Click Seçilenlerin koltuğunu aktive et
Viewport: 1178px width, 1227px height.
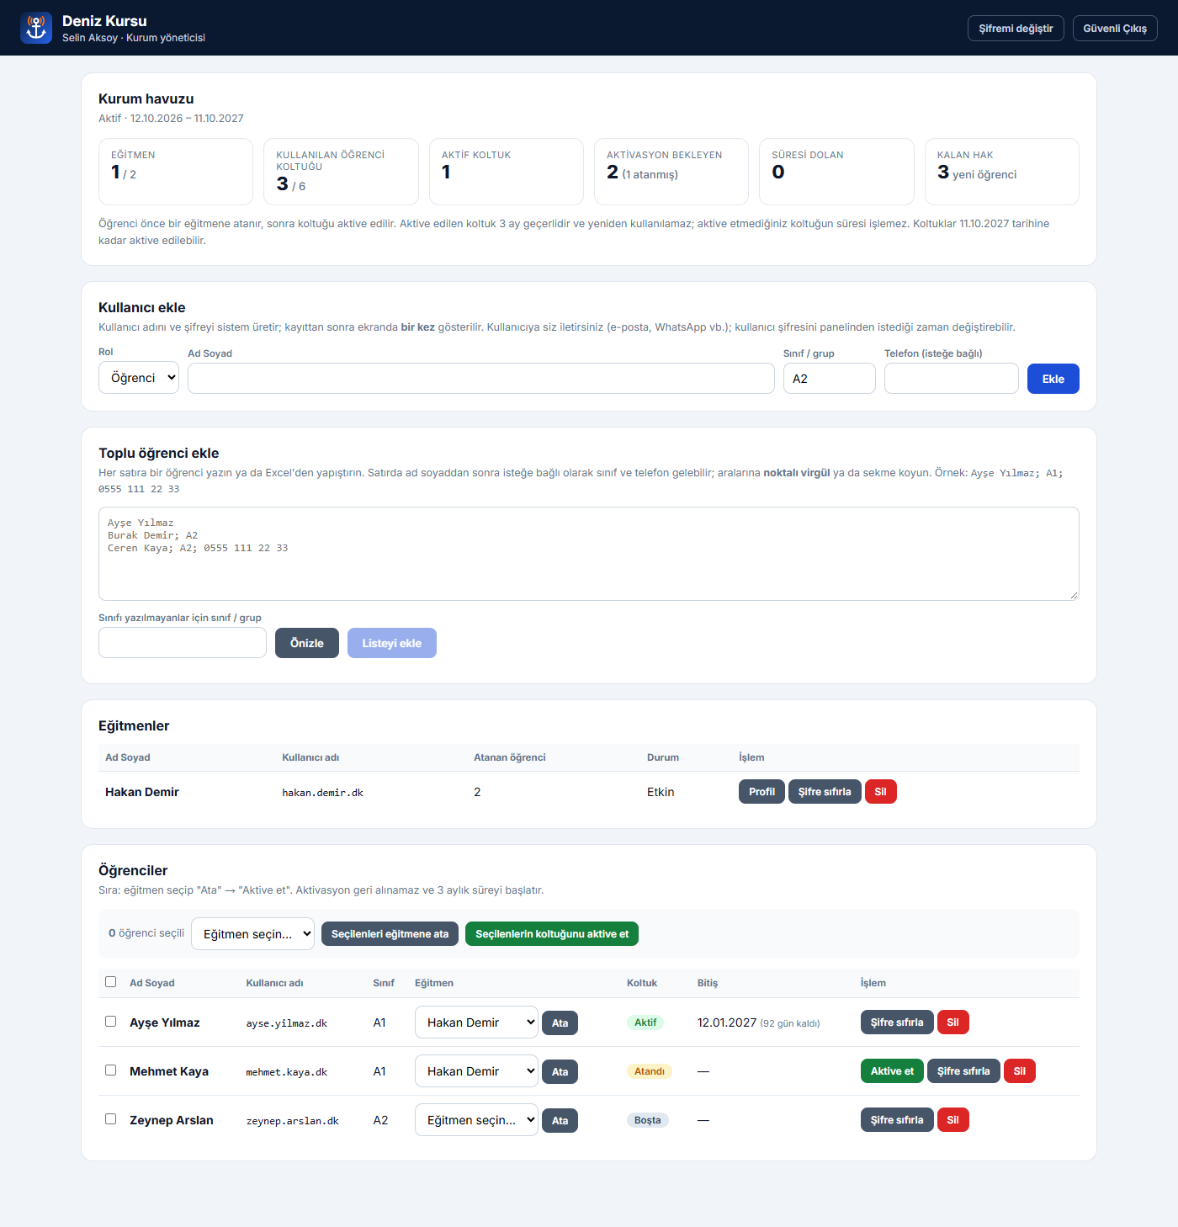tap(552, 934)
